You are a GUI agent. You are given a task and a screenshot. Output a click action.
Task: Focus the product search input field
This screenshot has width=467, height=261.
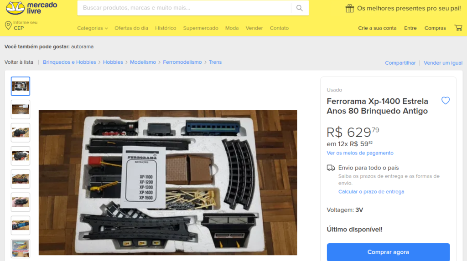184,8
